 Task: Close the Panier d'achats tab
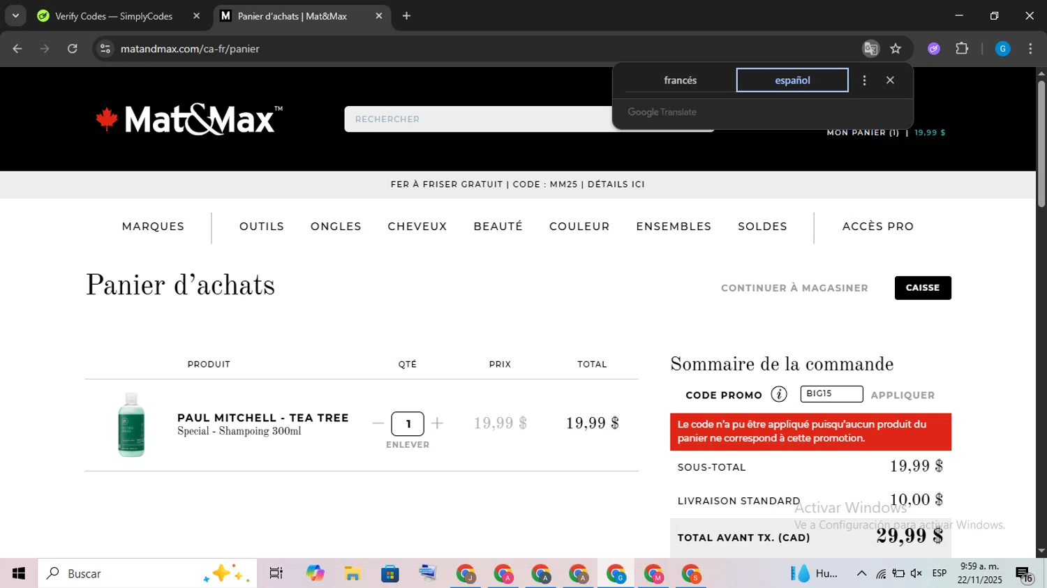pos(379,16)
